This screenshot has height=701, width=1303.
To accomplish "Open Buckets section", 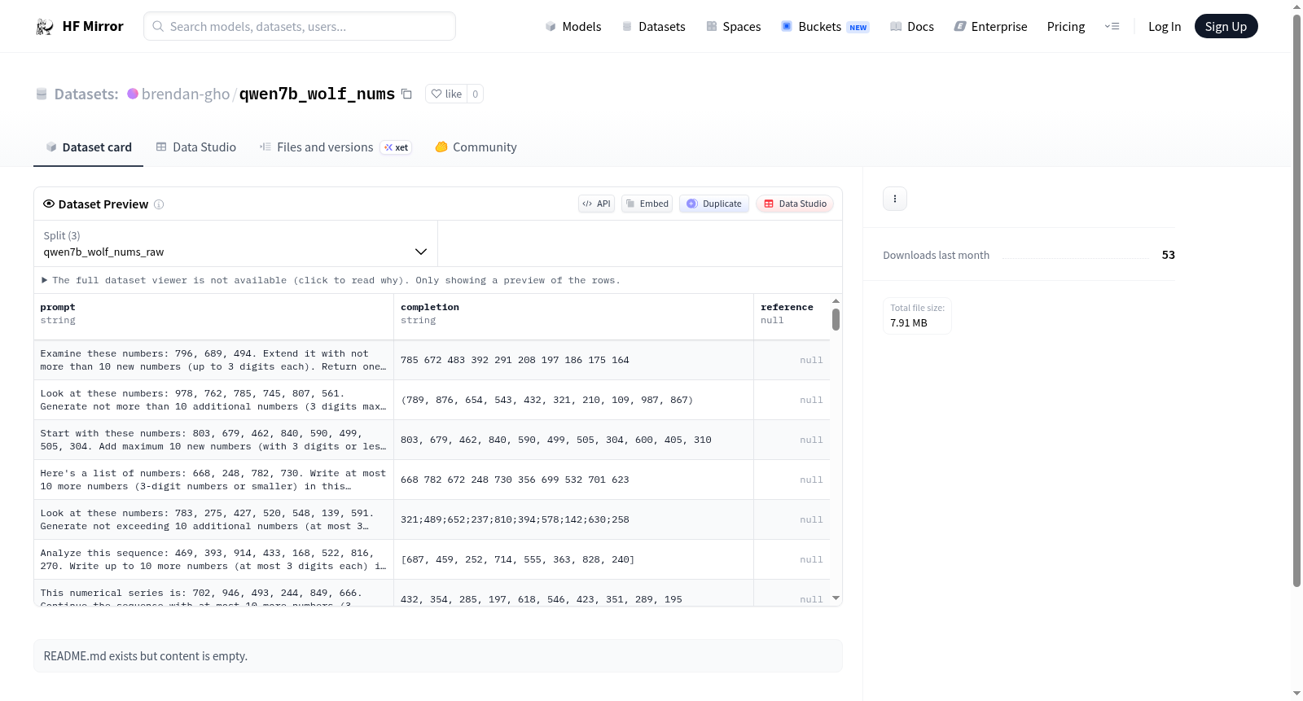I will coord(825,26).
